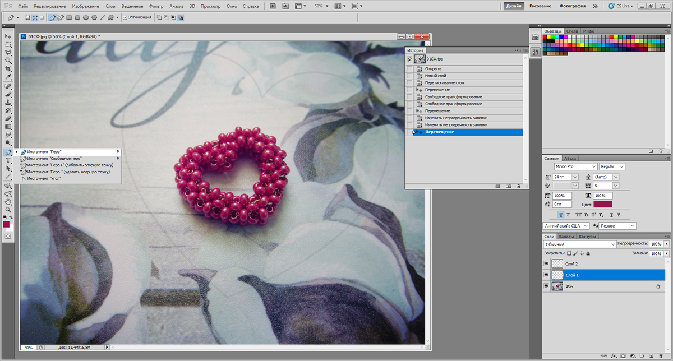The width and height of the screenshot is (673, 361).
Task: Open the (Авто) leading dropdown
Action: coord(616,177)
